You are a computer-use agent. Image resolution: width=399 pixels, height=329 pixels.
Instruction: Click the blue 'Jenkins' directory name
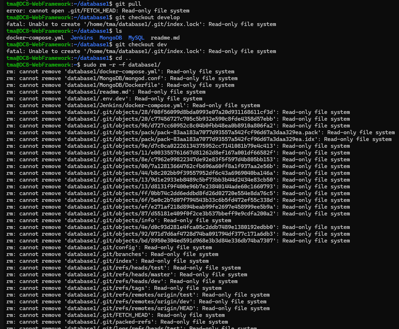pyautogui.click(x=82, y=38)
